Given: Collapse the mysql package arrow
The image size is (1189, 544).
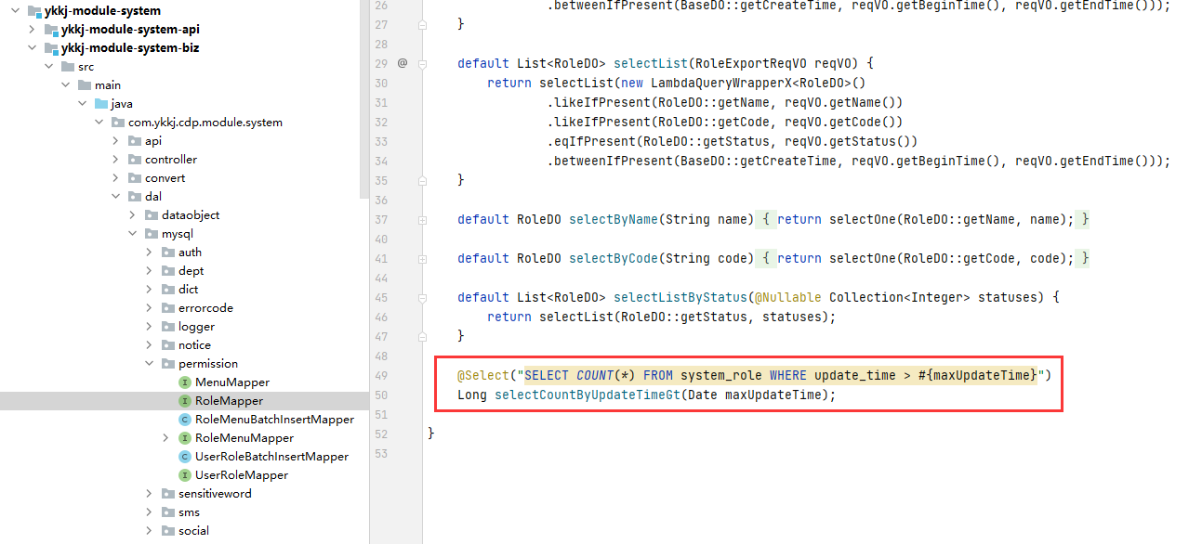Looking at the screenshot, I should 133,234.
